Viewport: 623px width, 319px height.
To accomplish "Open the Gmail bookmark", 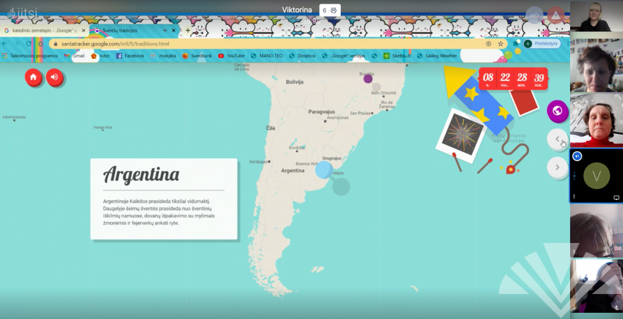I will pyautogui.click(x=75, y=56).
